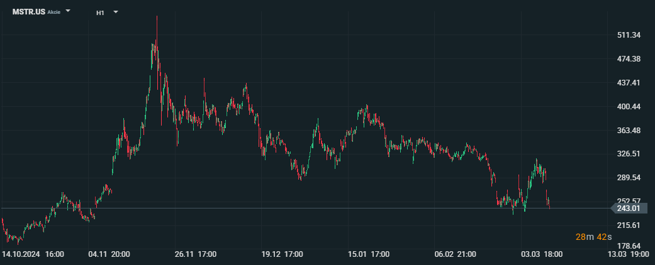The height and width of the screenshot is (265, 655).
Task: Click the 26.11 17:00 time label
Action: (196, 254)
